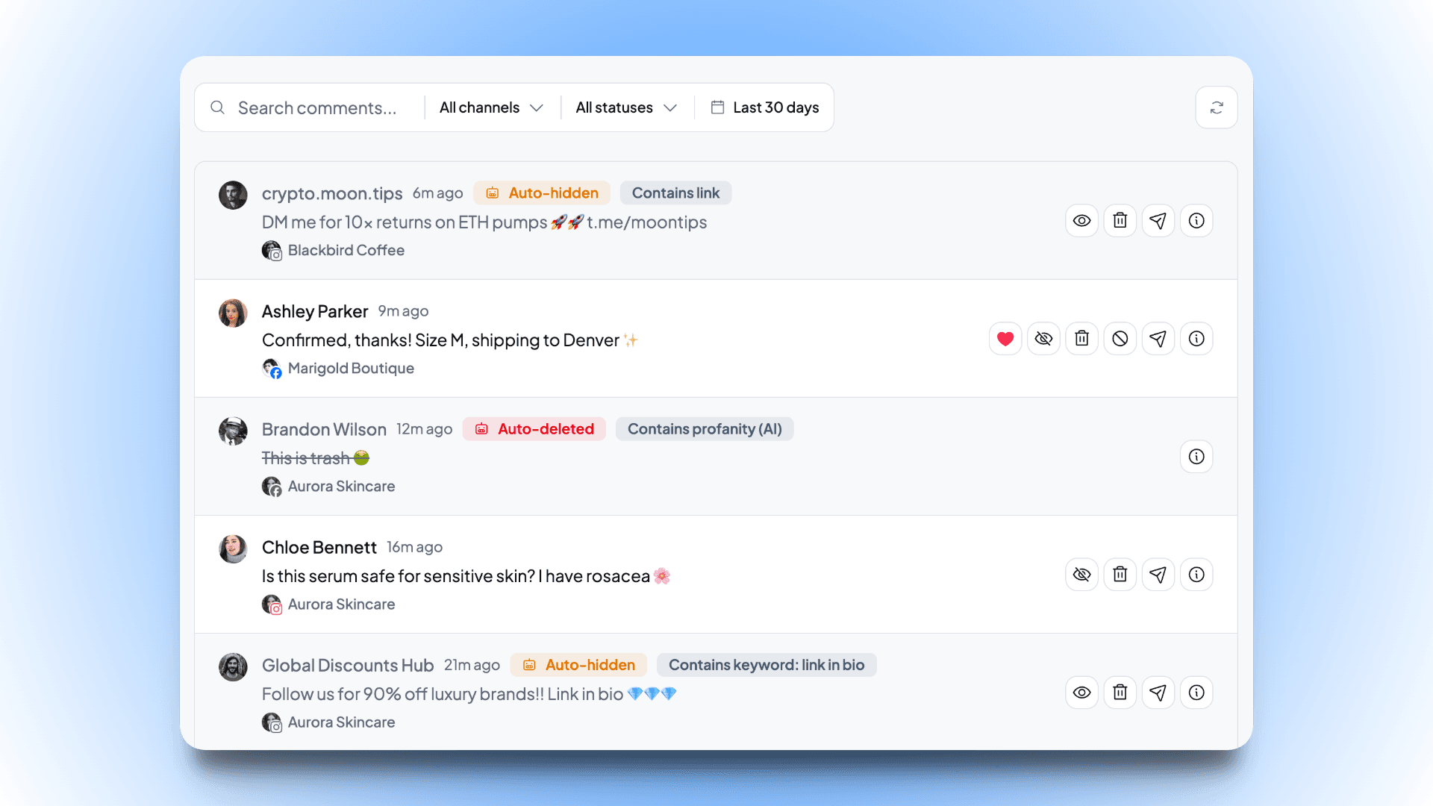1433x806 pixels.
Task: Delete Chloe Bennett's comment
Action: (x=1120, y=575)
